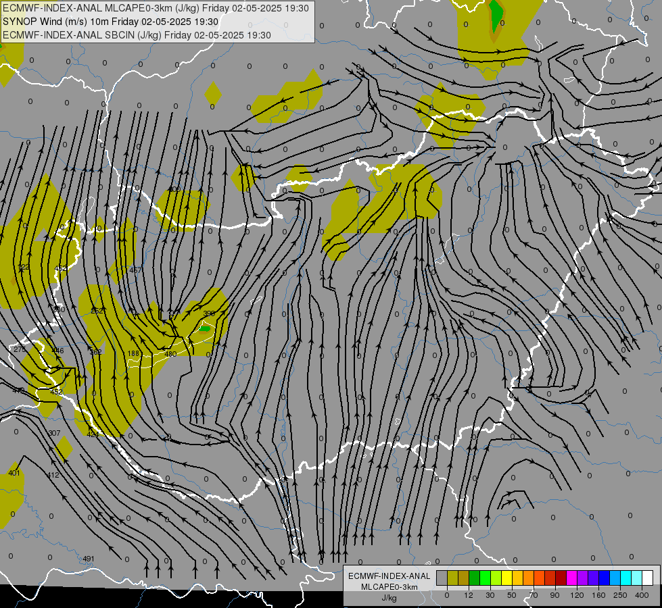Click the legend MLCAPE0-3km label

389,587
